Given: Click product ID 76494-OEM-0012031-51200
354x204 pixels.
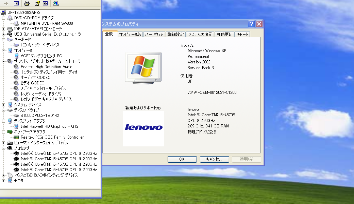Looking at the screenshot, I should [x=212, y=93].
